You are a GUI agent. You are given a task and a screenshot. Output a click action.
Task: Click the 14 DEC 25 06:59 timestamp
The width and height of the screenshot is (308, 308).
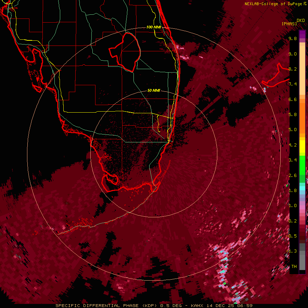(x=229, y=306)
